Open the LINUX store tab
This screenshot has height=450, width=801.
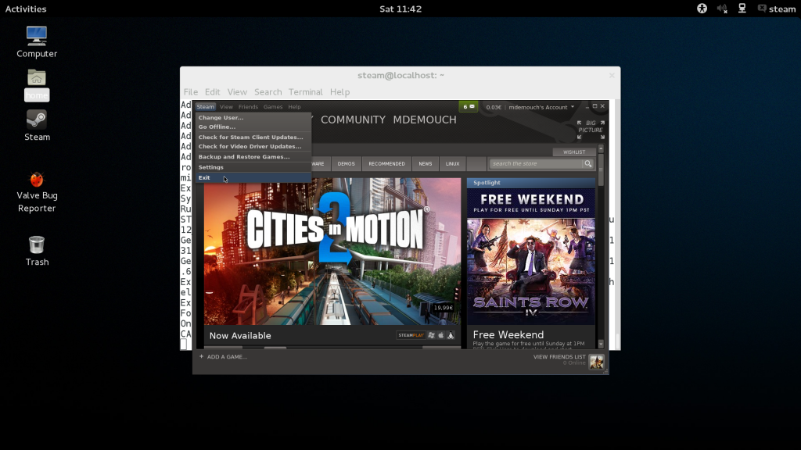[453, 164]
